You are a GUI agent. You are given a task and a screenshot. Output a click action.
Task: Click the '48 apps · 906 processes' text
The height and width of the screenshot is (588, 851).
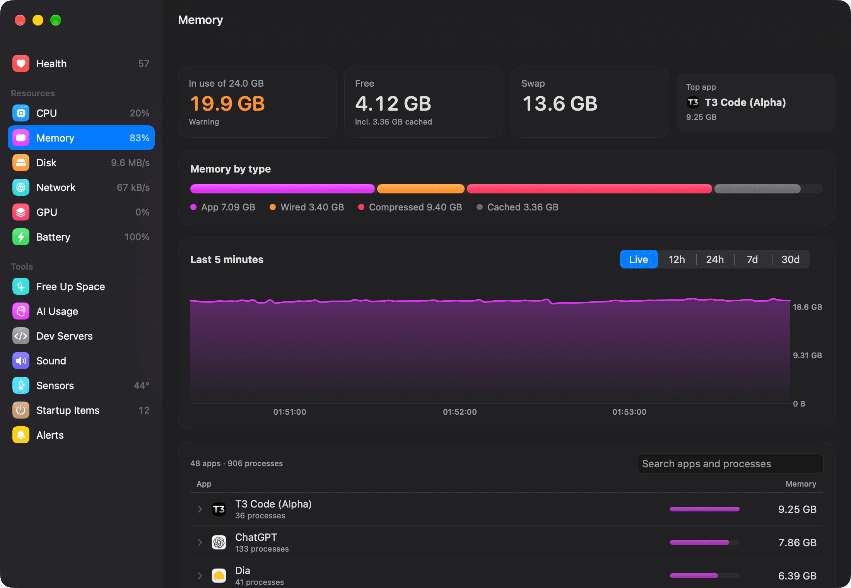236,463
